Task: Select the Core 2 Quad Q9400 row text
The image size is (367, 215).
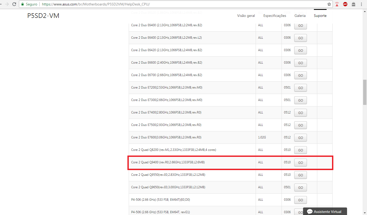Action: pos(168,162)
